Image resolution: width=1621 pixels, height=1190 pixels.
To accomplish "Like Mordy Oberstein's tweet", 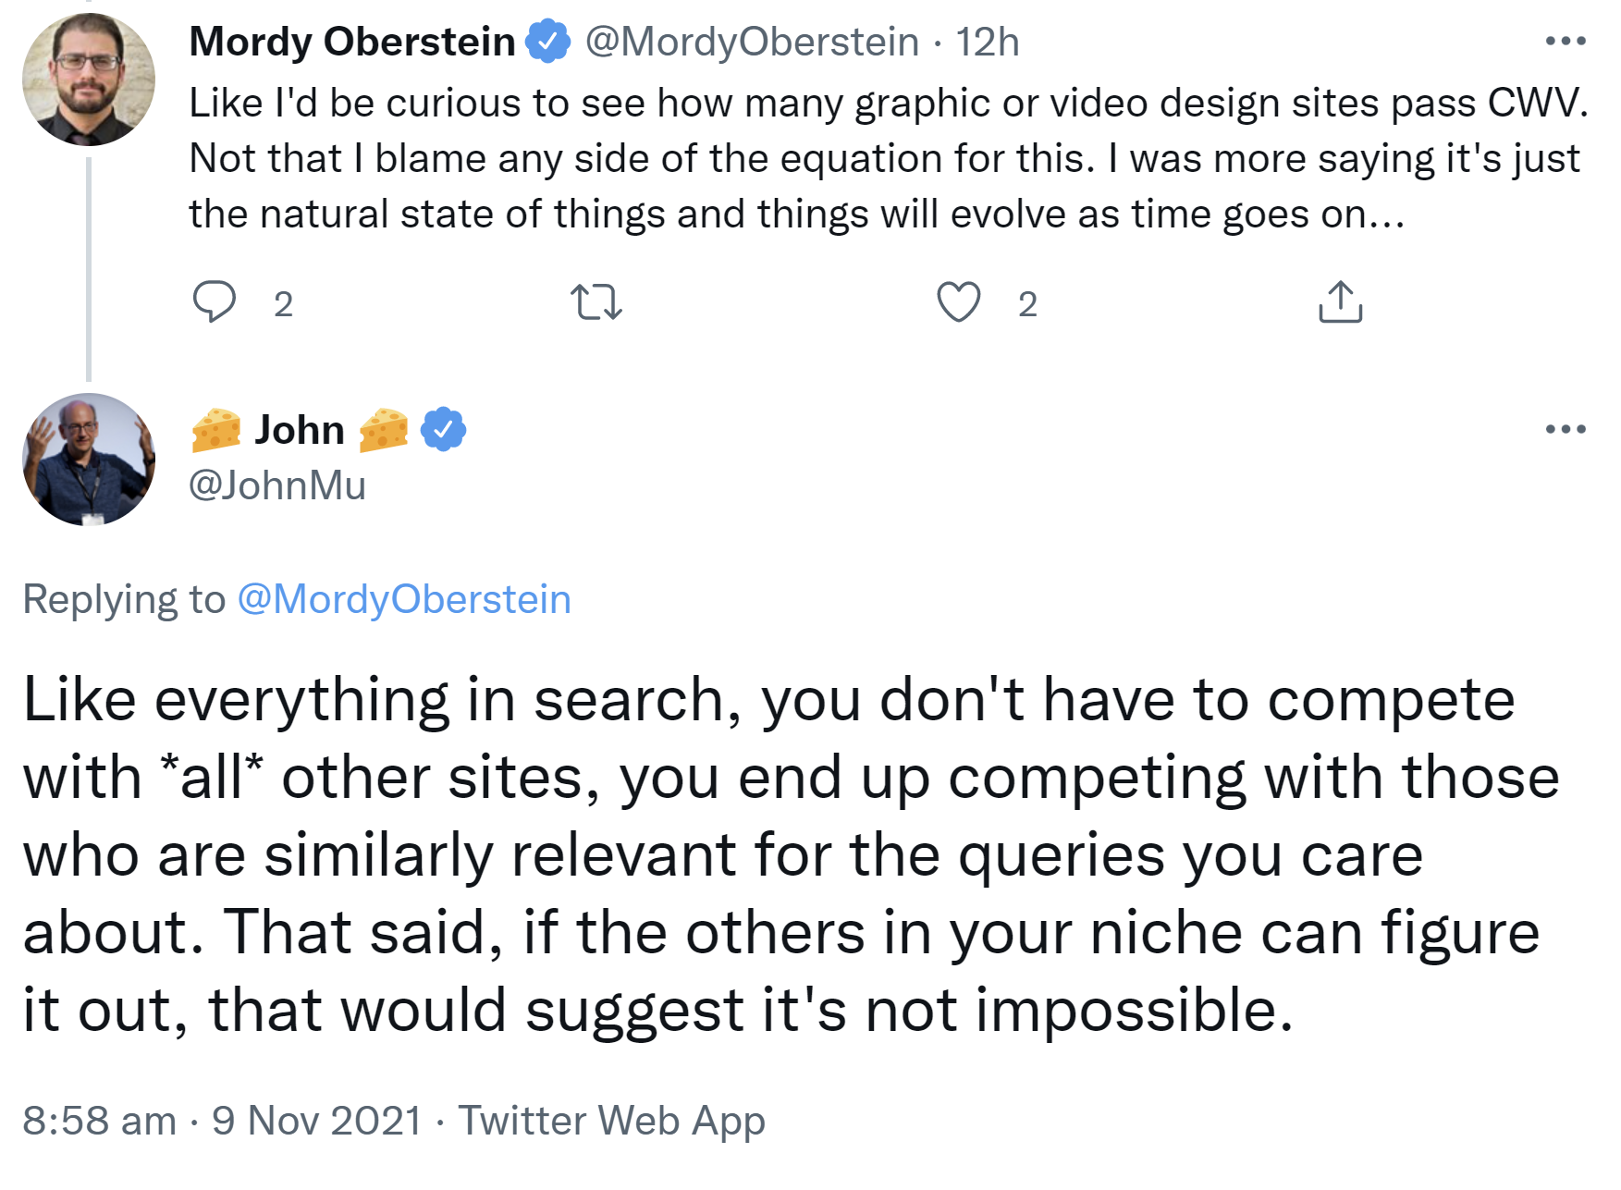I will coord(958,302).
